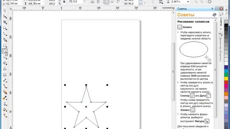This screenshot has width=230, height=129.
Task: Click the angle 90,0 spinner arrows
Action: [141, 4]
